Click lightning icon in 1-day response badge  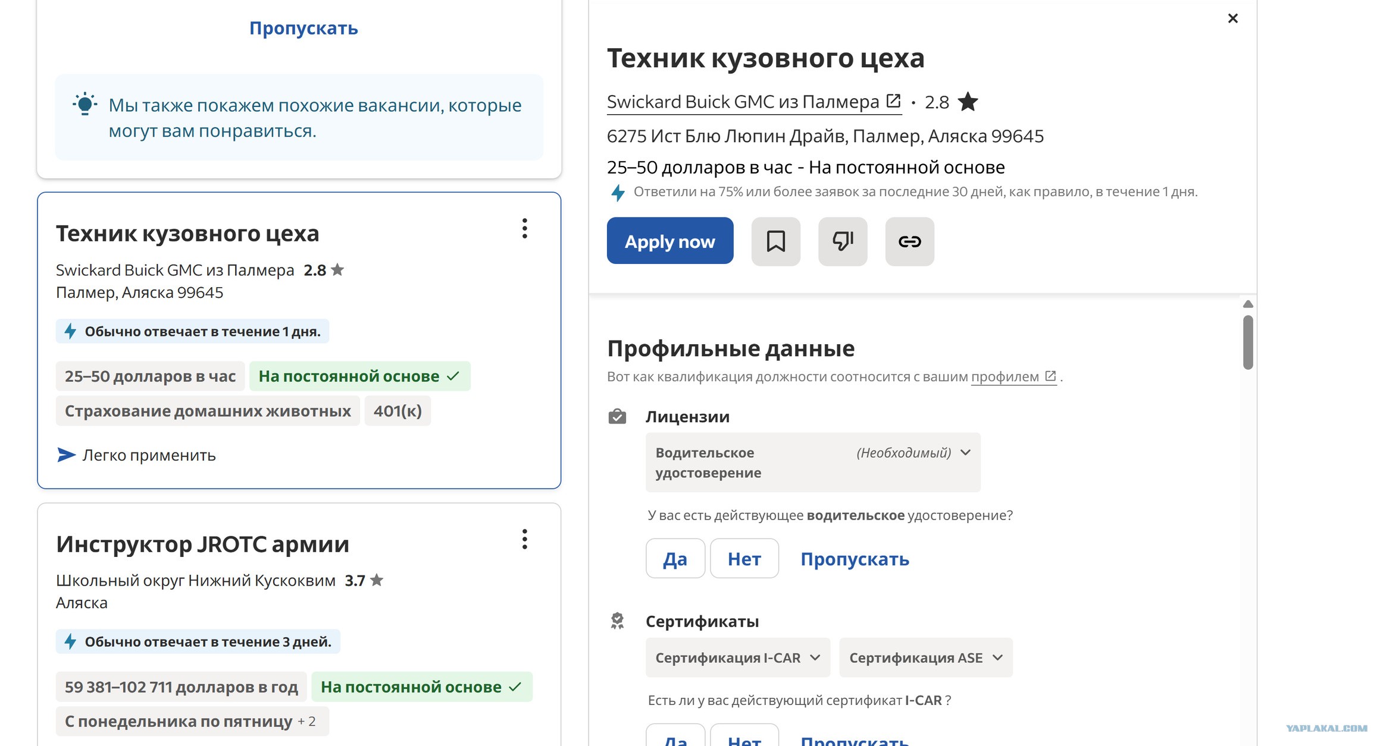coord(70,331)
